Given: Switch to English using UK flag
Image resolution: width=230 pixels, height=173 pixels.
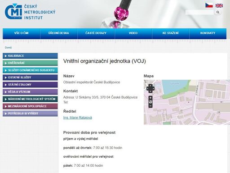Looking at the screenshot, I should click(219, 5).
